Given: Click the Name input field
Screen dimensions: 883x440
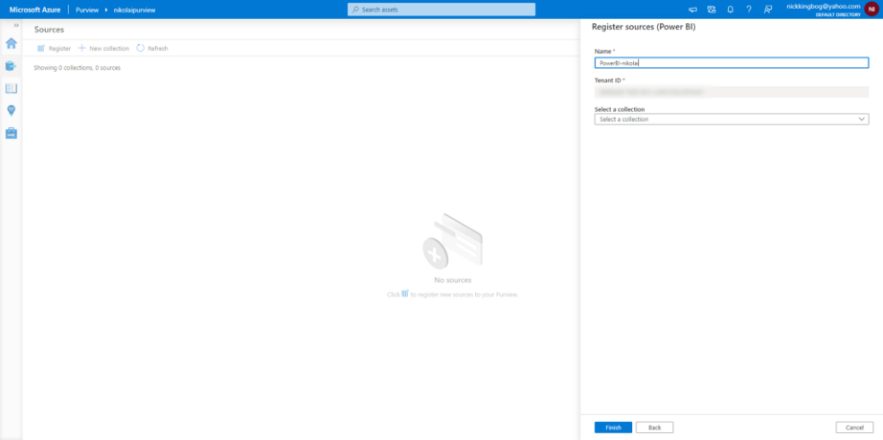Looking at the screenshot, I should (732, 63).
